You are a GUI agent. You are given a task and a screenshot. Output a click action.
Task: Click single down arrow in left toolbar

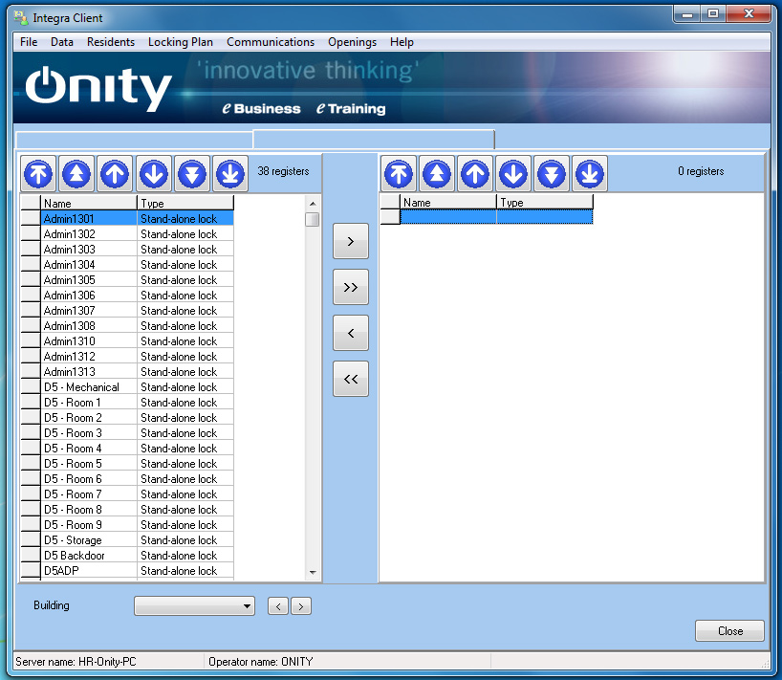coord(154,174)
